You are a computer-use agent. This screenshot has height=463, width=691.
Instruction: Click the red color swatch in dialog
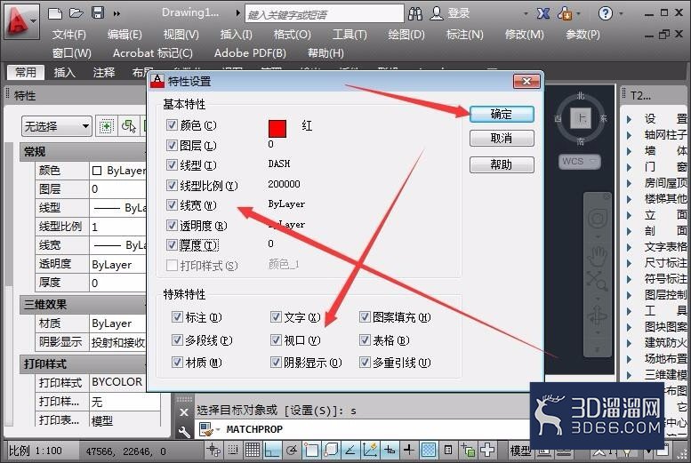277,128
